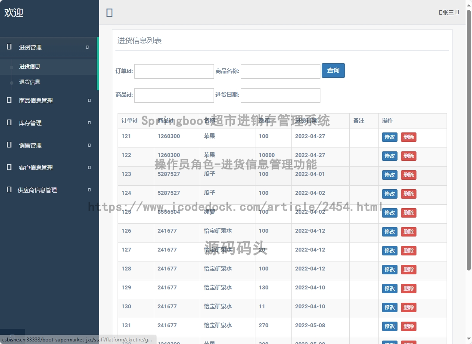Select the 客户信息管理 menu label

click(36, 168)
